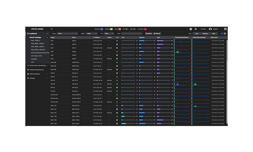The image size is (253, 152).
Task: Click the Search button
Action: tap(149, 33)
